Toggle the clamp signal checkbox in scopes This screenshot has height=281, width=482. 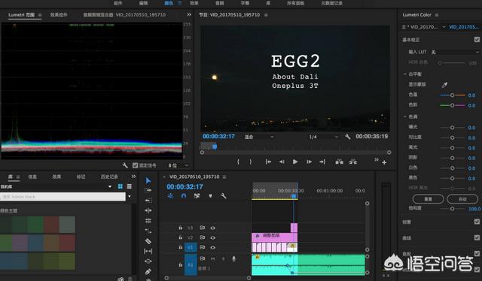tap(135, 165)
